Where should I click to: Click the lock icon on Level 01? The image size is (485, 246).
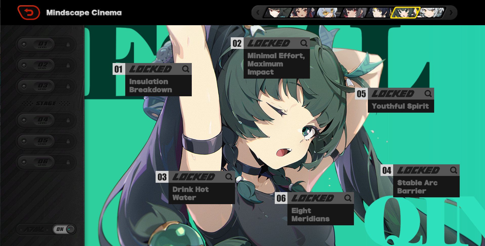68,44
